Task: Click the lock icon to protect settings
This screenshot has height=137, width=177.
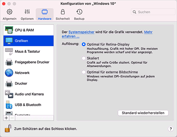Action: click(x=8, y=128)
